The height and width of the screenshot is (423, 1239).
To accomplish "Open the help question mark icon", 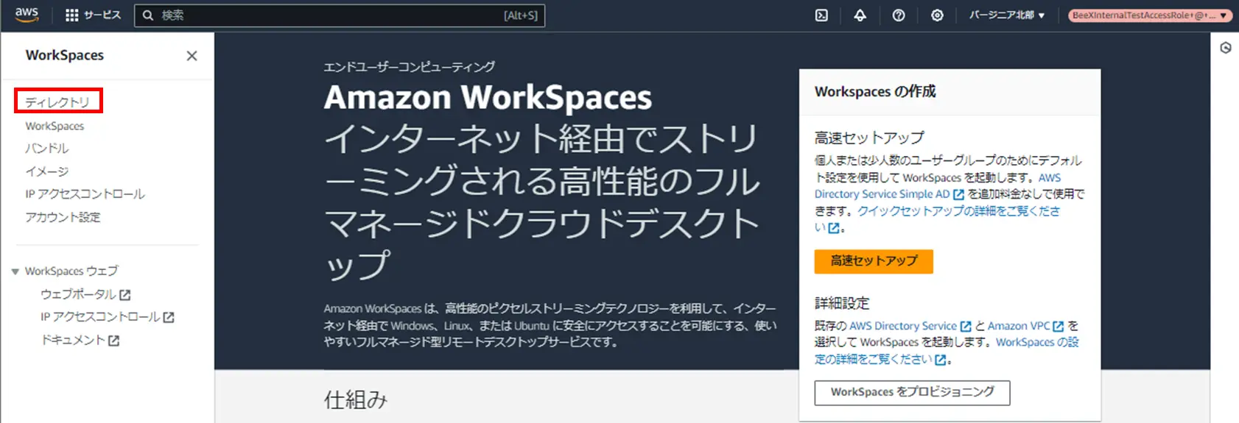I will (x=899, y=15).
